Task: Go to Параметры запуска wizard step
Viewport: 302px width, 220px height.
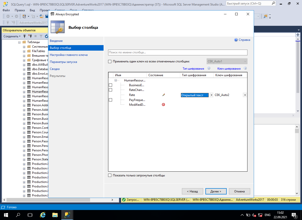Action: (63, 62)
